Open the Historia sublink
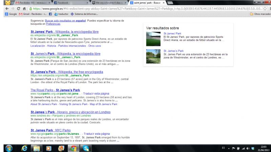 point(52,46)
